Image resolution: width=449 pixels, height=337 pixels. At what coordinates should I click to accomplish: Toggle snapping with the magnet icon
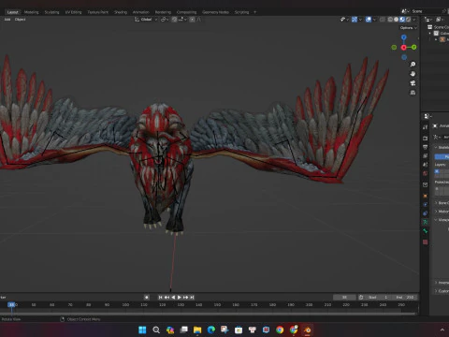[174, 20]
